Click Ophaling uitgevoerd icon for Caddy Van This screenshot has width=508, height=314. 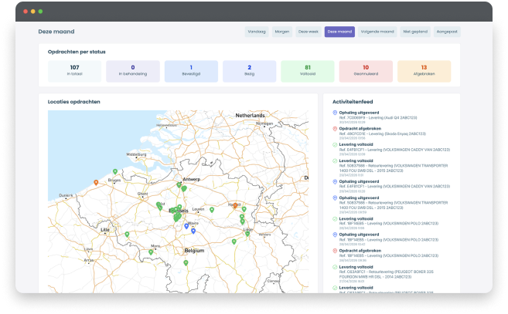335,181
